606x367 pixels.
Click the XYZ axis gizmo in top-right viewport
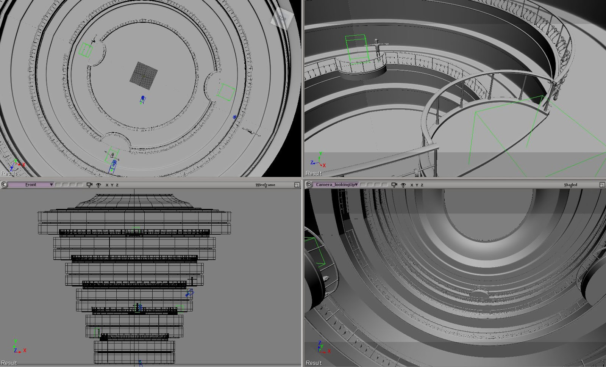pos(319,160)
